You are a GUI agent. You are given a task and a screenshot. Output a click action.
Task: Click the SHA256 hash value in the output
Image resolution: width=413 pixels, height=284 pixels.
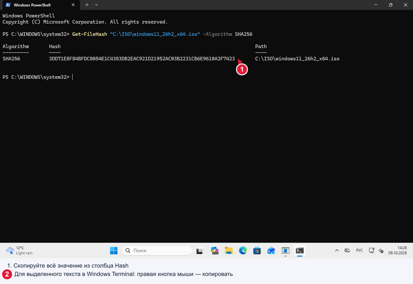142,59
